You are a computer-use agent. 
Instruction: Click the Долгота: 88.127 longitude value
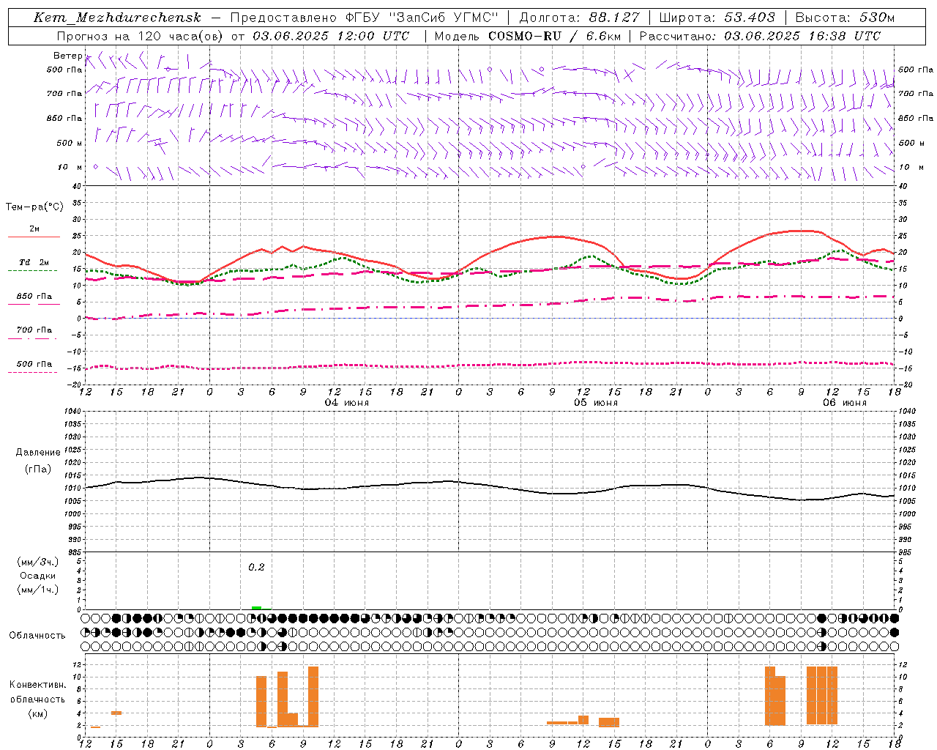579,18
